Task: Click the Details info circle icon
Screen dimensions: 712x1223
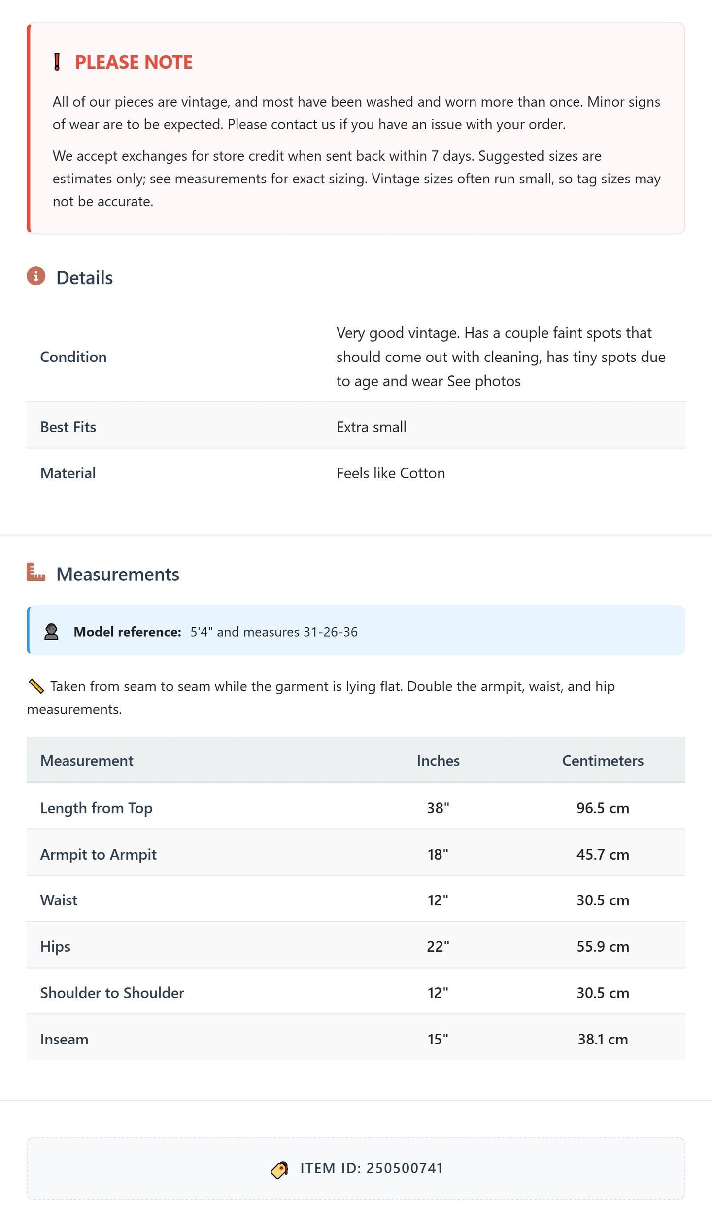Action: 36,276
